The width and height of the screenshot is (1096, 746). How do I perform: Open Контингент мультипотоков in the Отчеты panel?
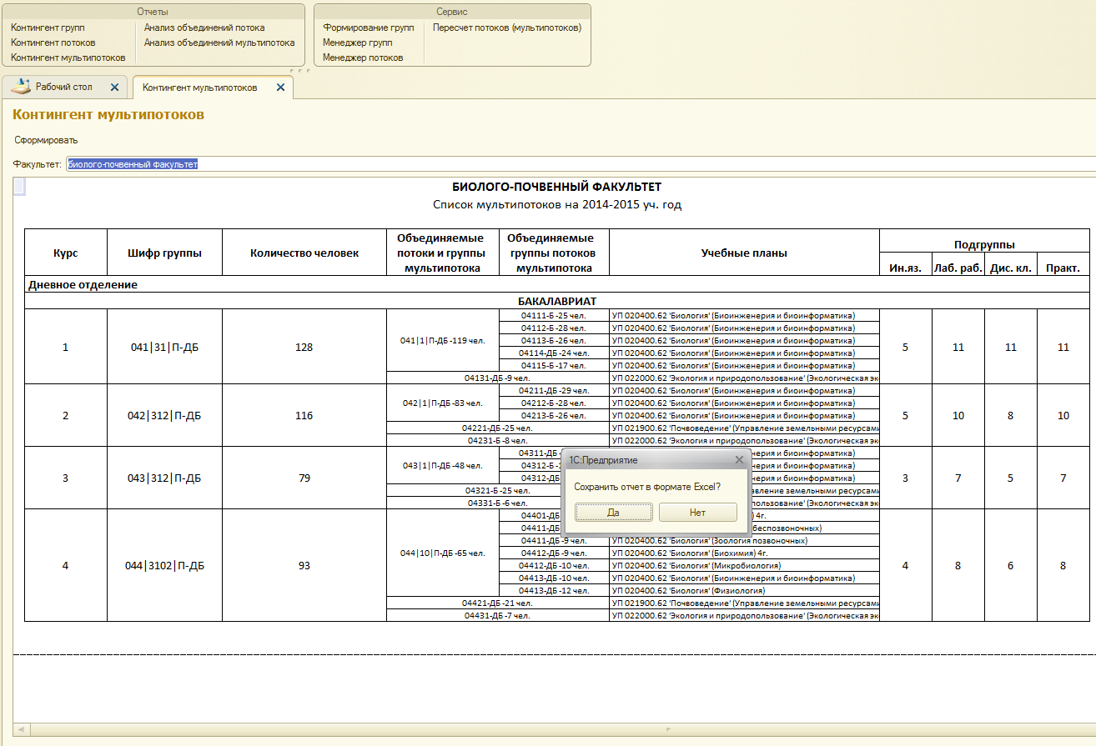(x=68, y=58)
